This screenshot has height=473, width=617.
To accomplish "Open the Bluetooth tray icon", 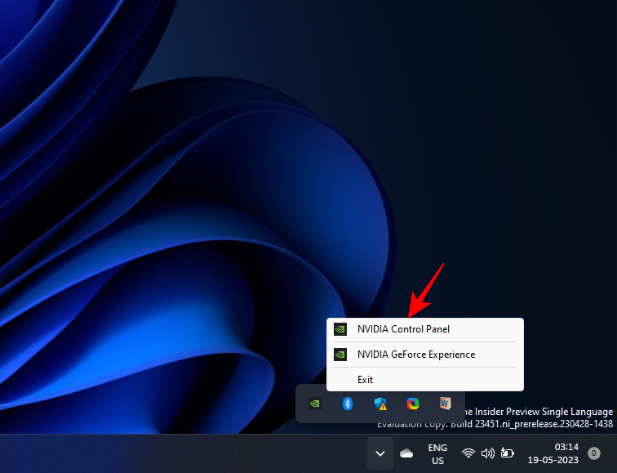I will (x=347, y=404).
